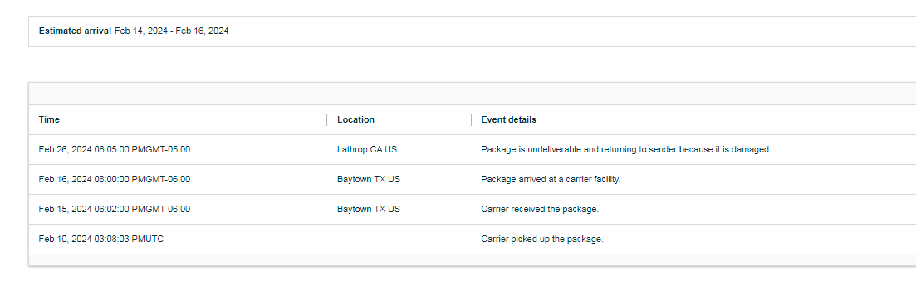Select the Feb 26, 2024 06:05:00 PM timestamp
Screen dimensions: 916x300
(115, 150)
